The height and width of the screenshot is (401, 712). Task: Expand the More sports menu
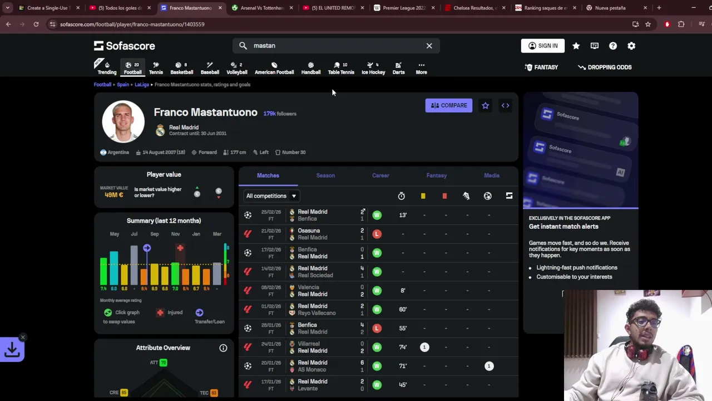421,67
